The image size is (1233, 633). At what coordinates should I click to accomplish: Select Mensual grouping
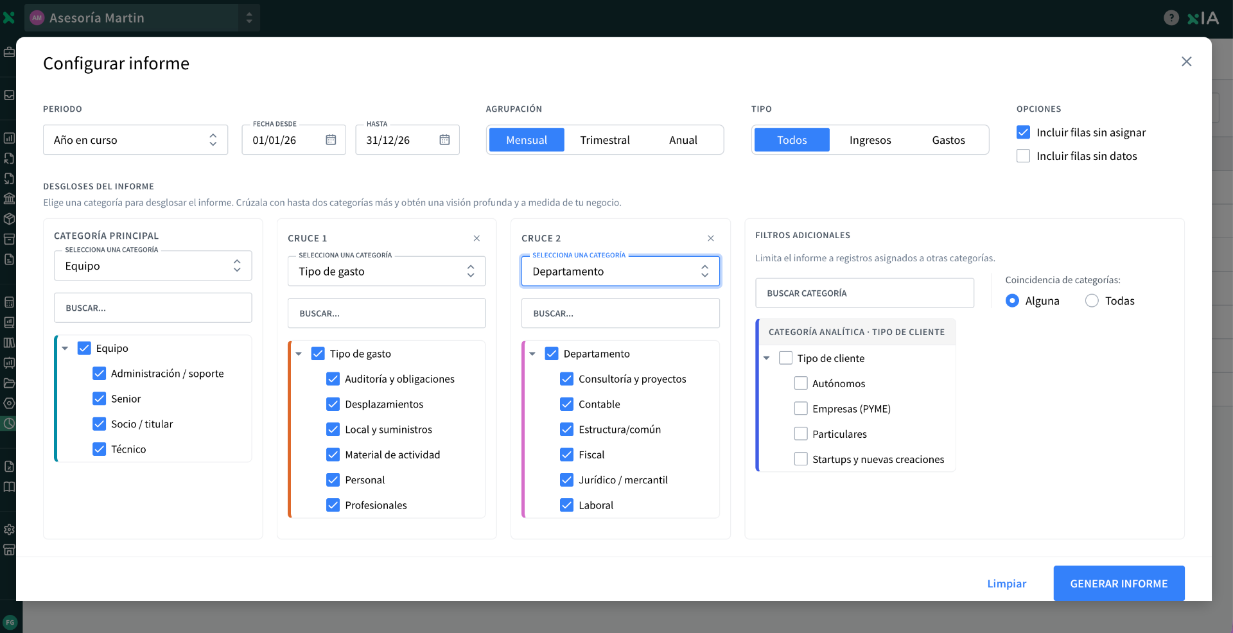coord(527,140)
